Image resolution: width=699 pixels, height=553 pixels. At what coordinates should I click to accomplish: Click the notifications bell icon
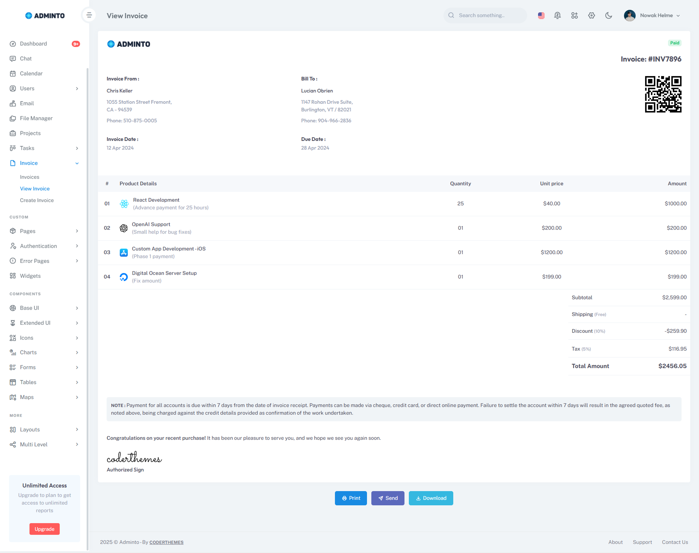(x=557, y=15)
